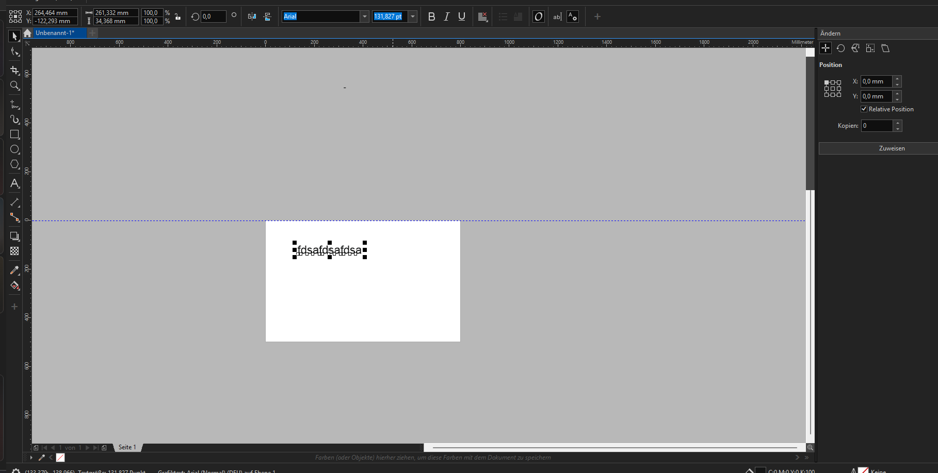Viewport: 938px width, 473px height.
Task: Select the Connector tool
Action: (x=14, y=217)
